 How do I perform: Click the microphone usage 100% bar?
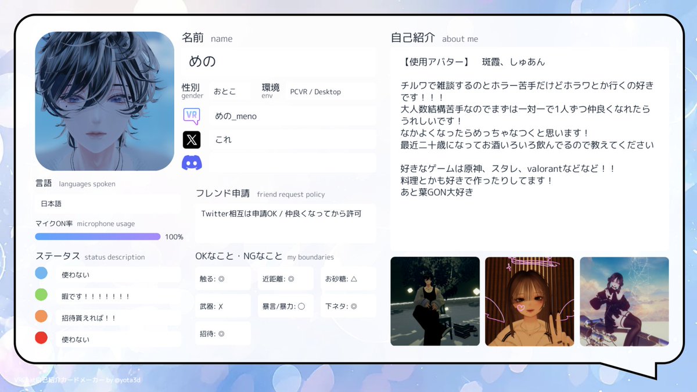98,236
